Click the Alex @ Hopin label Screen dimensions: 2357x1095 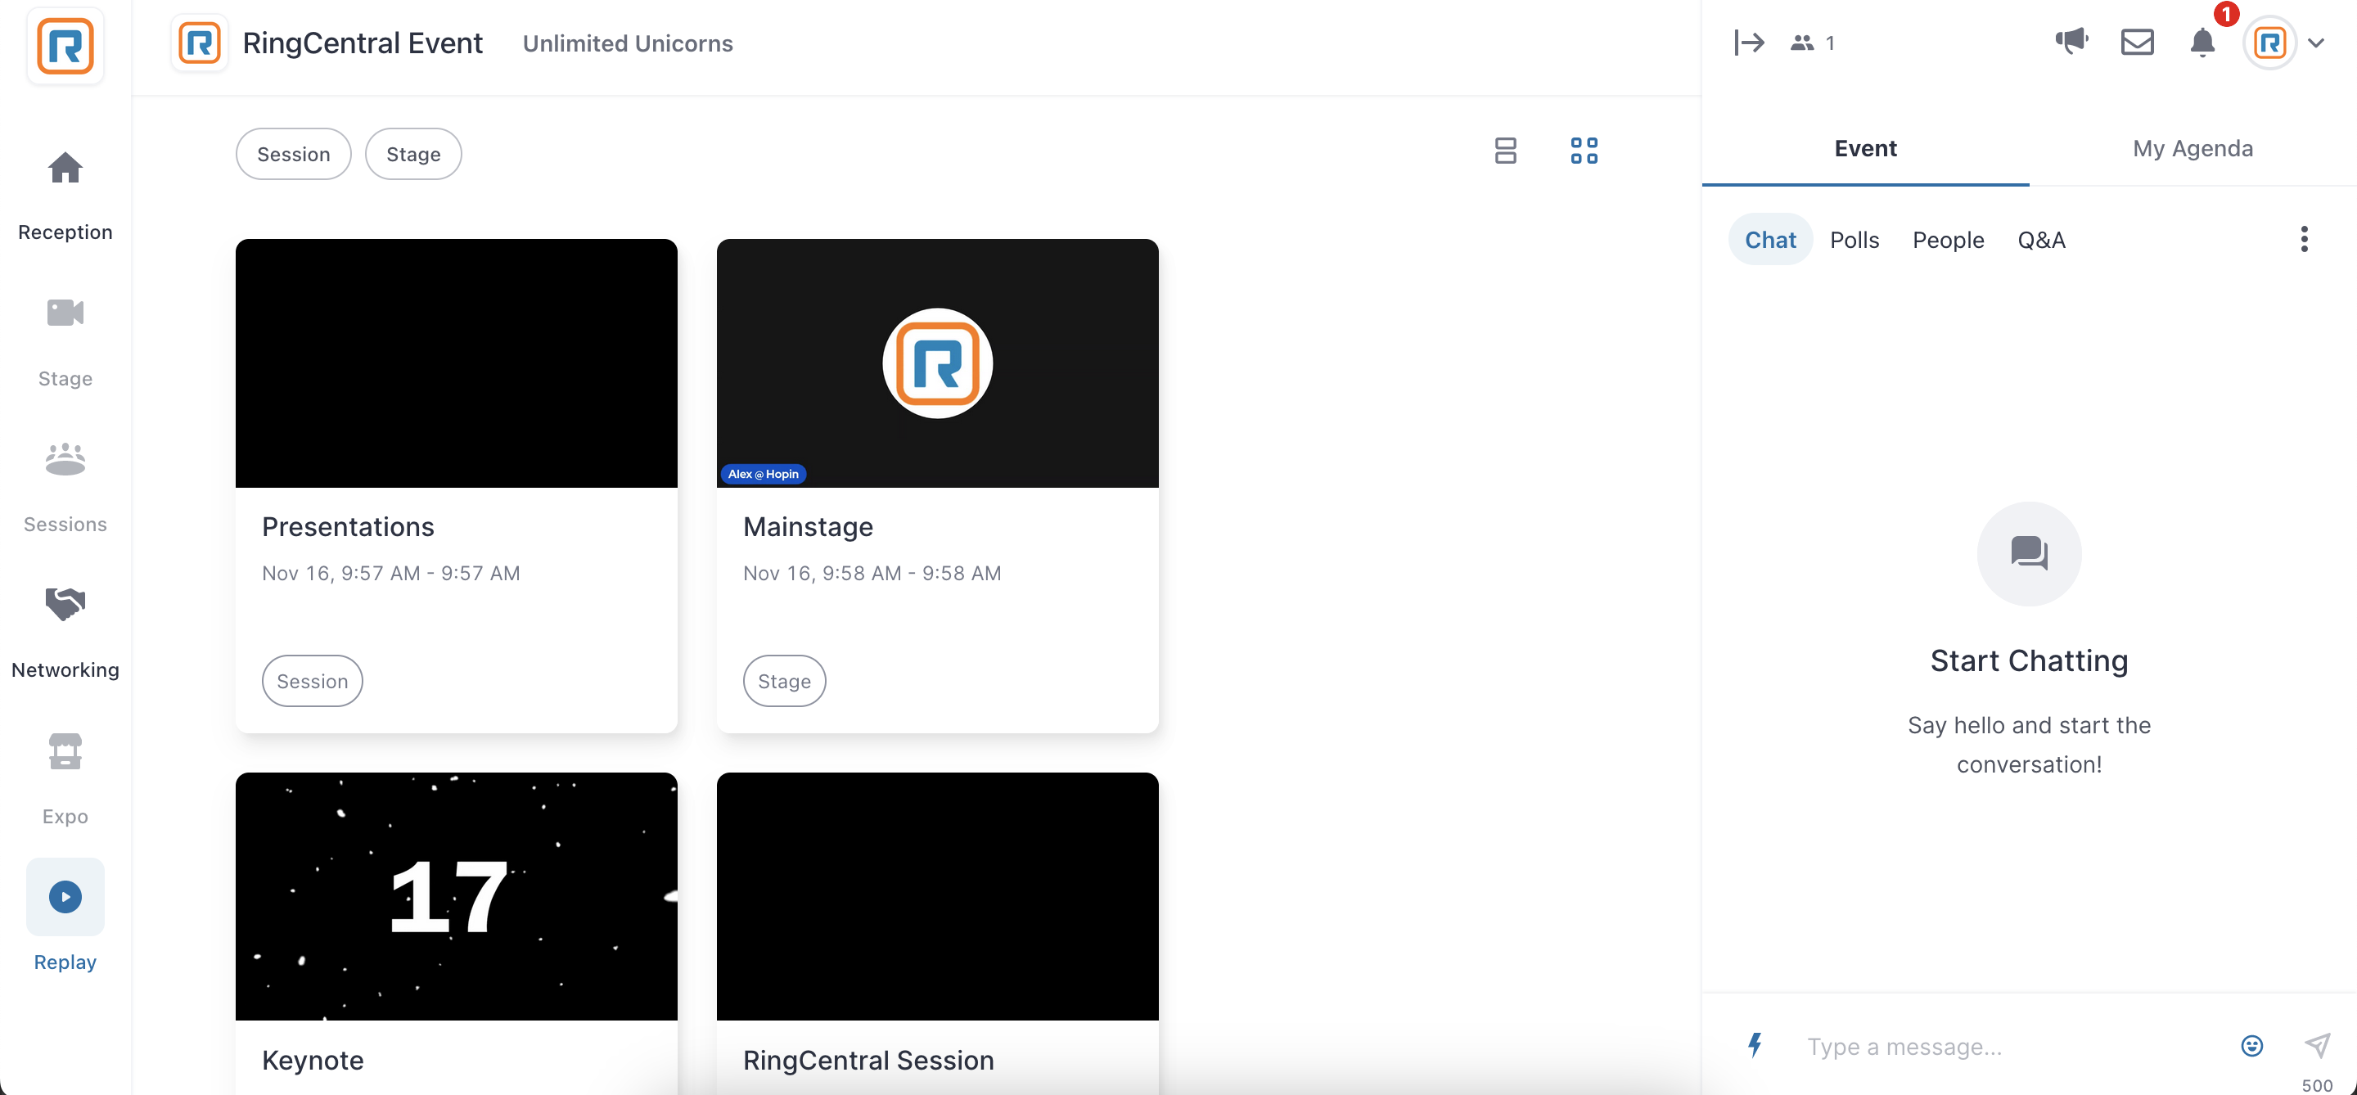coord(763,474)
